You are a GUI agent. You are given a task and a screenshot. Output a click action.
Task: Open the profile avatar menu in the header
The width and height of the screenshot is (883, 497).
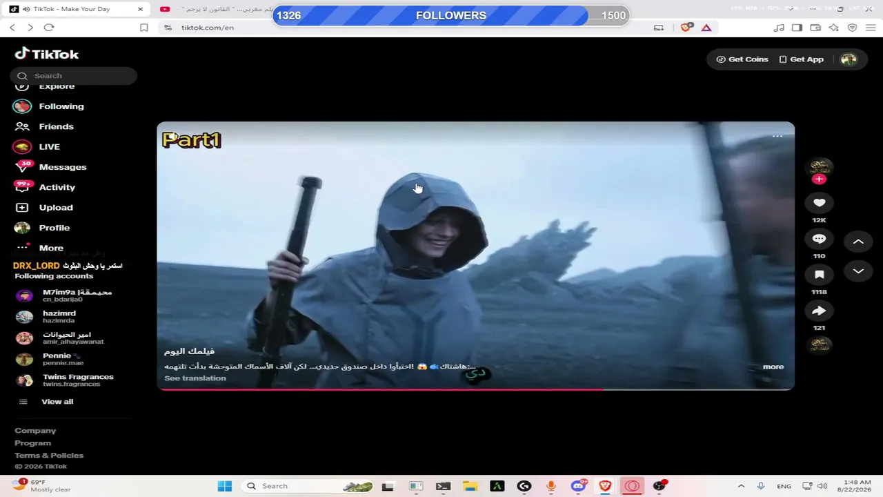click(849, 59)
